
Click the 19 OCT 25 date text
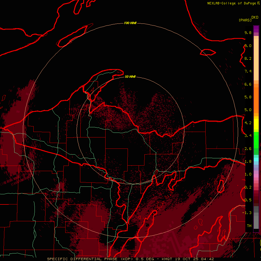186,259
